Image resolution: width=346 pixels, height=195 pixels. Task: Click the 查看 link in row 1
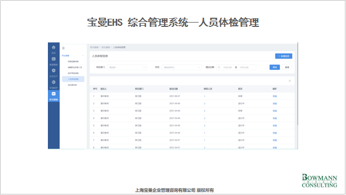pyautogui.click(x=274, y=96)
